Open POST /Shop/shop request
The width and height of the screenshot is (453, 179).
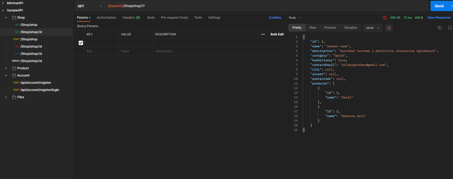pos(25,39)
